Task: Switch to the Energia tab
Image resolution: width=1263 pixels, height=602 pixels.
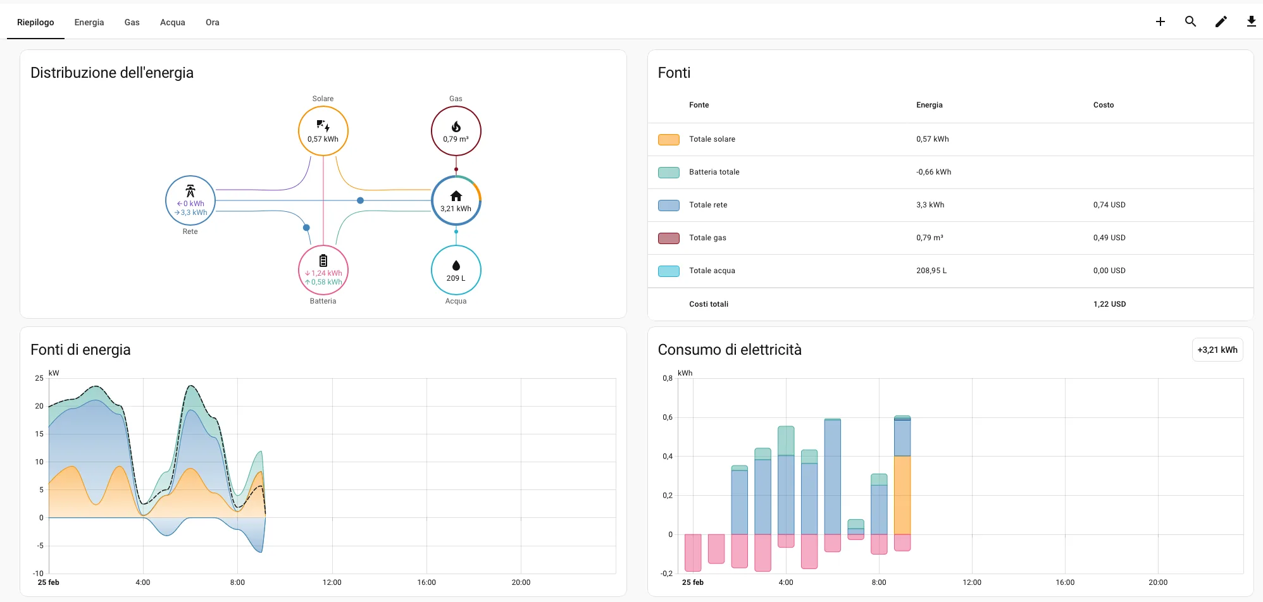Action: (89, 22)
